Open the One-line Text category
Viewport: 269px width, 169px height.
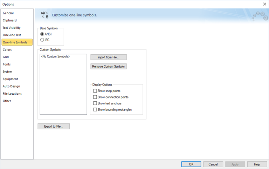[x=12, y=35]
